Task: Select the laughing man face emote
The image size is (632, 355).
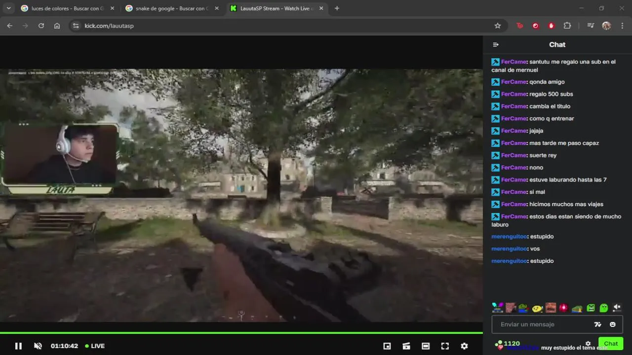Action: 551,308
